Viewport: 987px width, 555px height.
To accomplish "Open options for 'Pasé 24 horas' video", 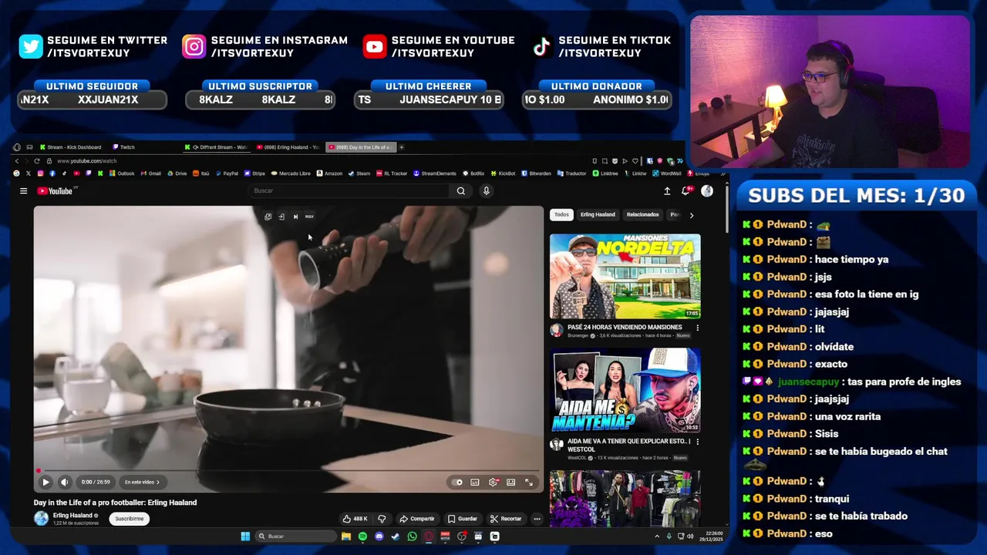I will coord(697,328).
